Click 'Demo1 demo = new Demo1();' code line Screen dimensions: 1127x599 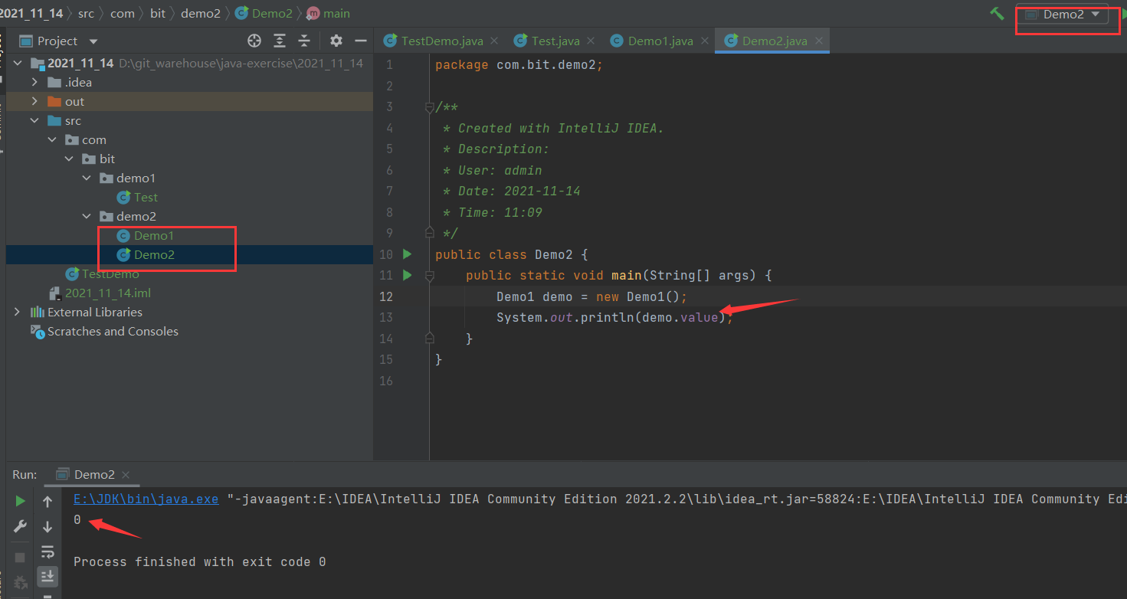[x=592, y=296]
